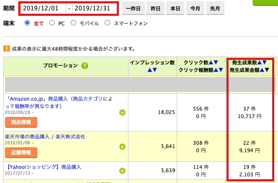Screen dimensions: 278x183
Task: Sort 発生成果金額 by black down arrow
Action: (267, 70)
